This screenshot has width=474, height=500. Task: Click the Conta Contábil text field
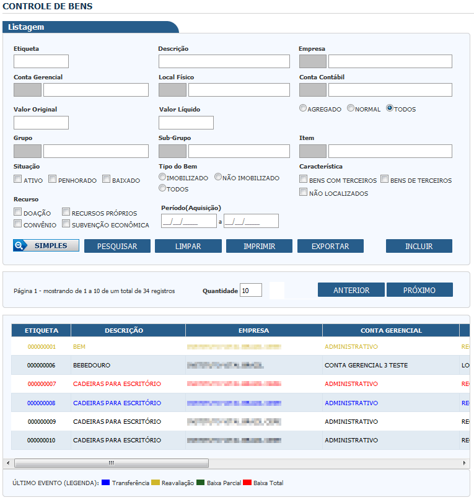tap(390, 90)
